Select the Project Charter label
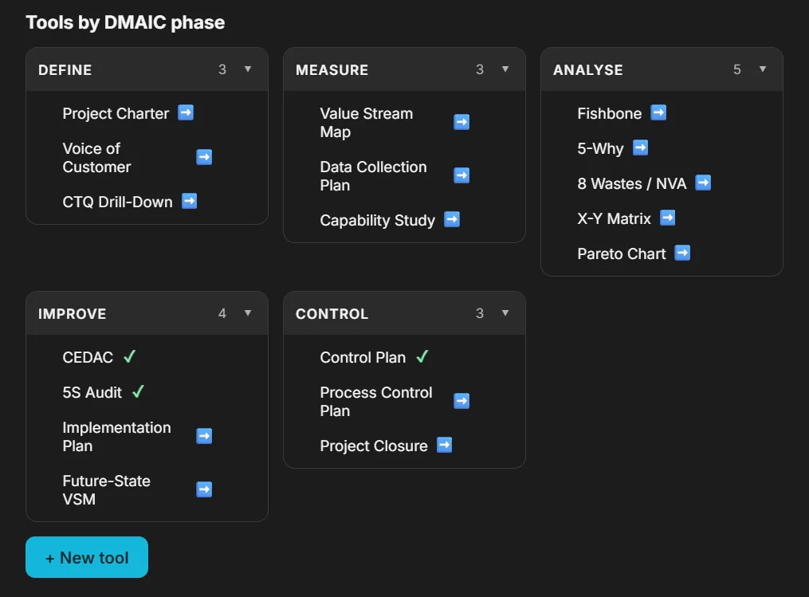 (116, 113)
